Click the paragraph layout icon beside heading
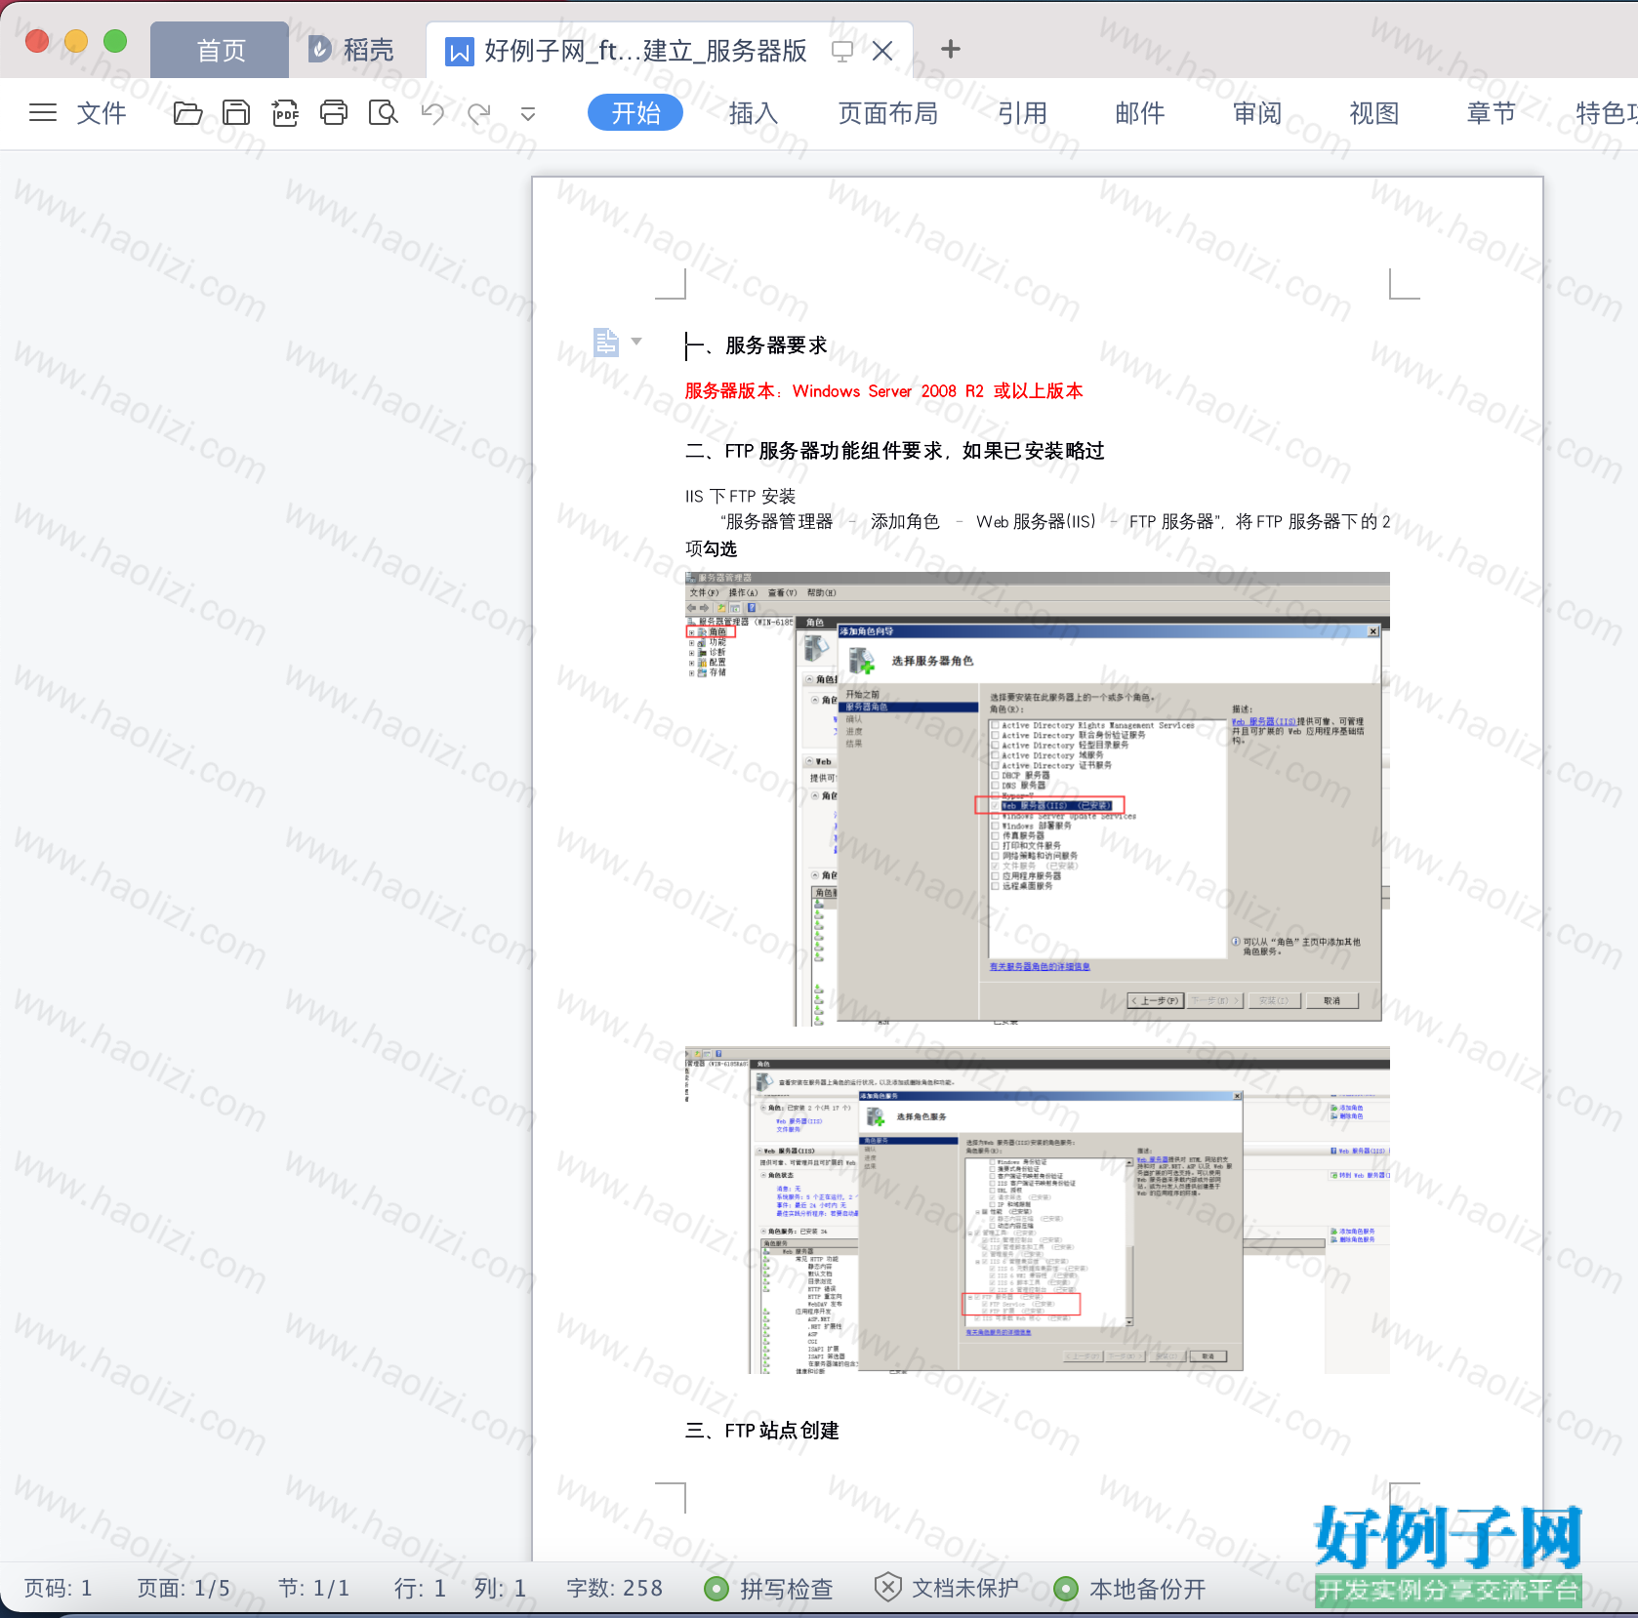1638x1618 pixels. 606,343
